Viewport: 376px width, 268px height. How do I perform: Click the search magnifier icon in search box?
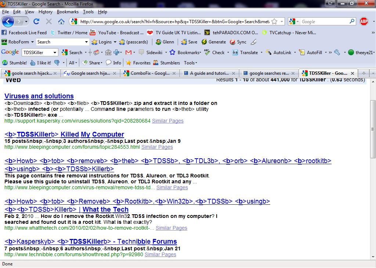pyautogui.click(x=352, y=21)
